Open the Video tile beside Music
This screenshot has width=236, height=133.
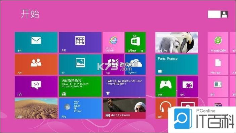point(188,102)
